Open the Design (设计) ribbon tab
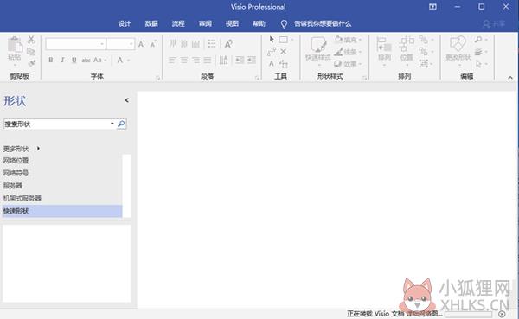This screenshot has width=519, height=319. click(x=125, y=23)
